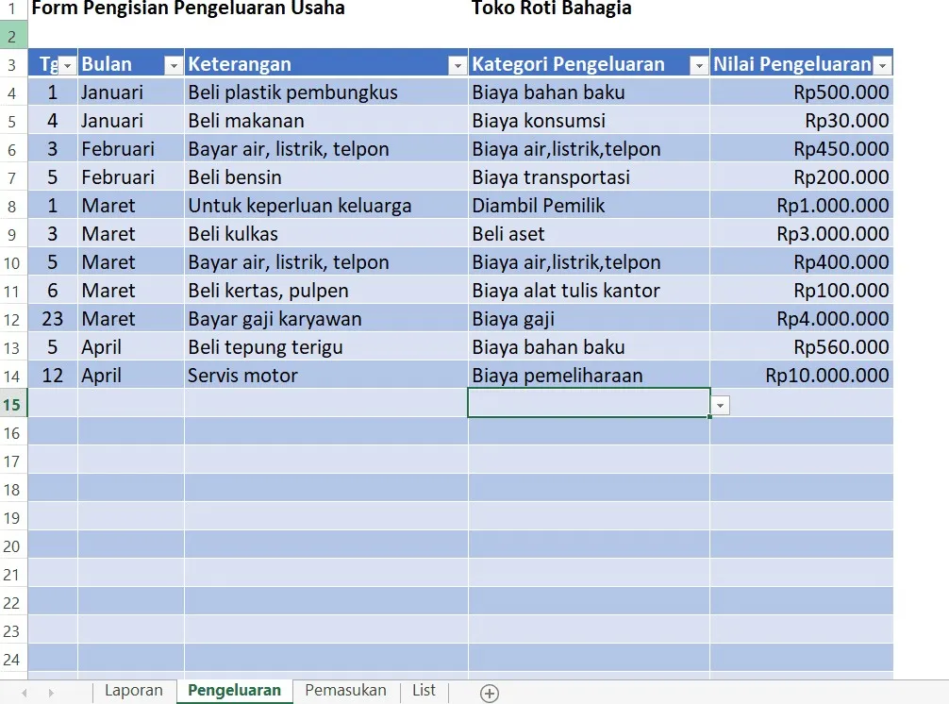Switch to the Laporan sheet tab
Image resolution: width=949 pixels, height=704 pixels.
click(134, 690)
